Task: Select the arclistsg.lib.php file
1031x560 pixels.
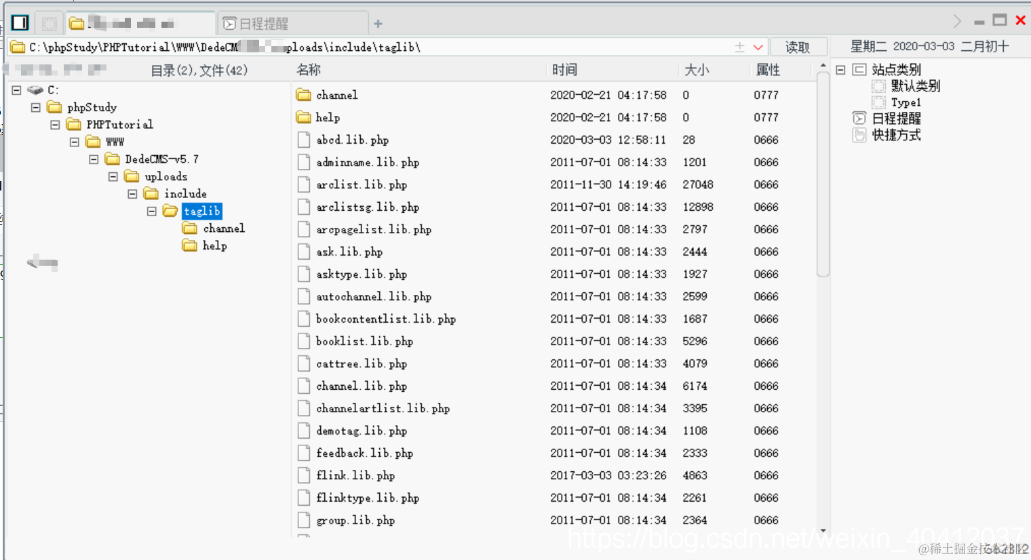Action: [368, 207]
